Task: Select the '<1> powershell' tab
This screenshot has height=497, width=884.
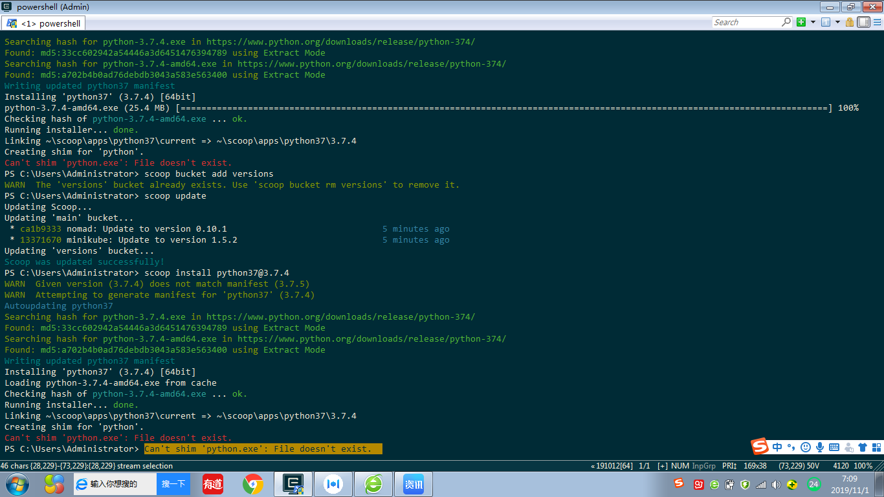Action: point(43,22)
